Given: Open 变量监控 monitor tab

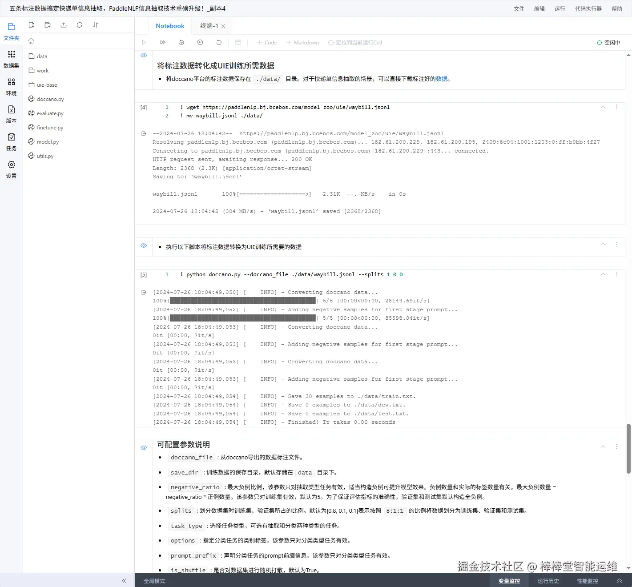Looking at the screenshot, I should coord(509,581).
